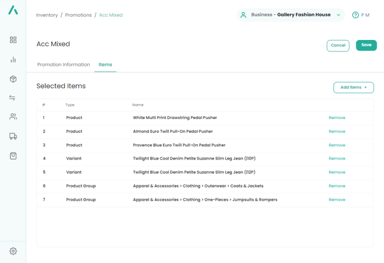Screen dimensions: 384x263
Task: Click the app logo in sidebar
Action: 13,10
